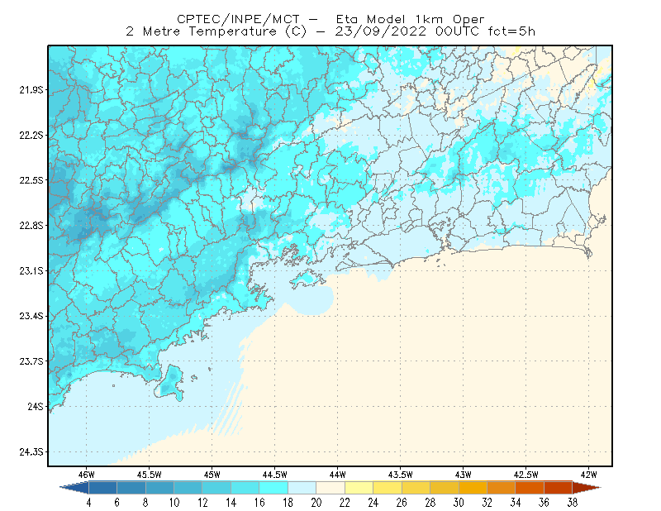Viewport: 661px width, 511px height.
Task: Click the 20-22 °C cream legend swatch
Action: 330,488
